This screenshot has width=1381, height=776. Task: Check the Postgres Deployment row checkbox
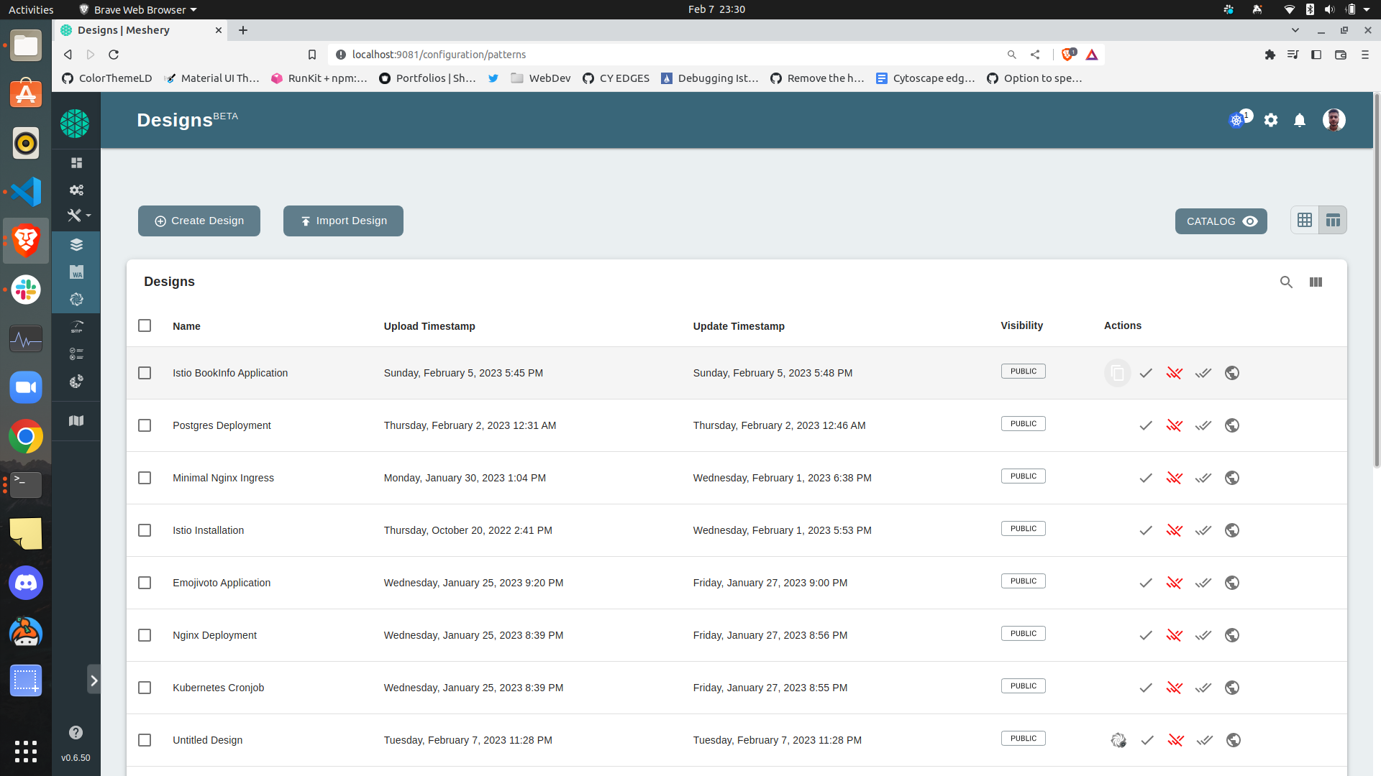point(145,425)
